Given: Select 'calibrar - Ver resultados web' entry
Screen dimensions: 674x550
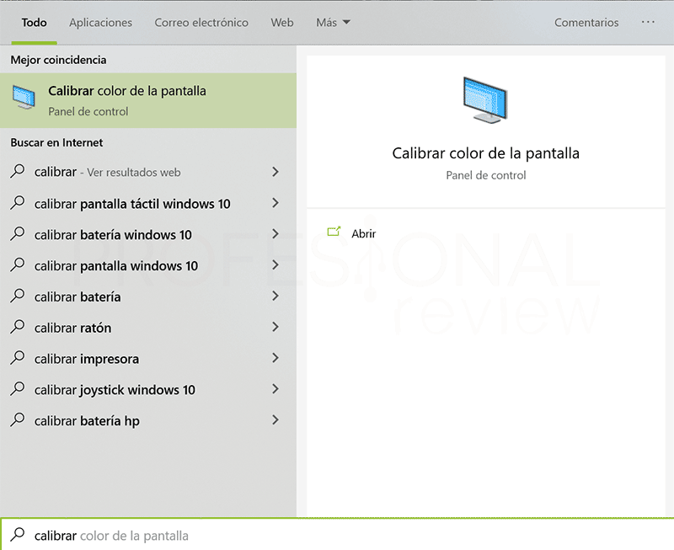Looking at the screenshot, I should (x=148, y=172).
